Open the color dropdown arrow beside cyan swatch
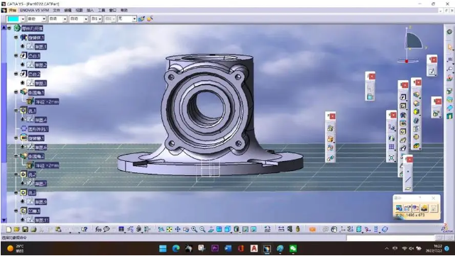The height and width of the screenshot is (256, 455). (23, 19)
